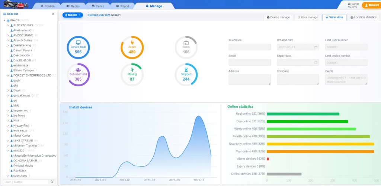Open Expiry date calendar icon
The image size is (381, 186).
point(316,63)
